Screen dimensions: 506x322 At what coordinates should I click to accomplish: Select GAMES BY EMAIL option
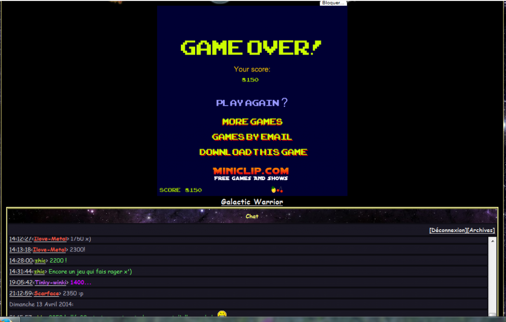tap(252, 137)
